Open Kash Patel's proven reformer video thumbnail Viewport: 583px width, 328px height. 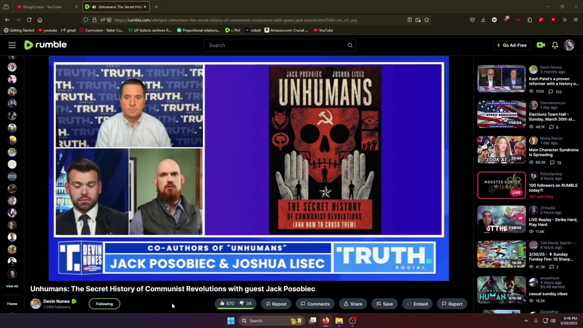501,78
